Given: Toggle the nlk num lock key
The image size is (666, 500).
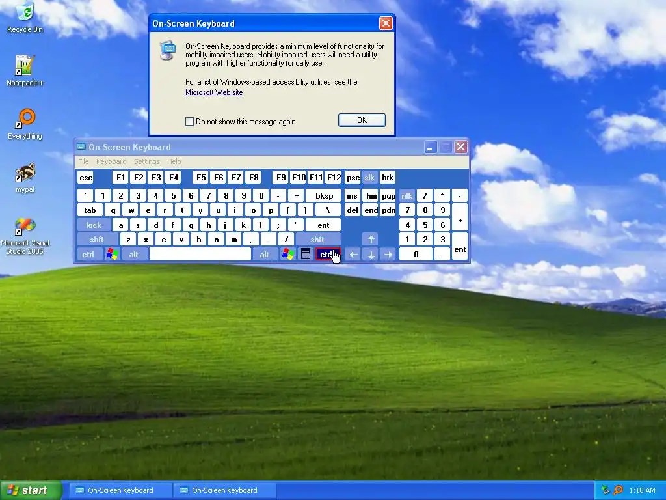Looking at the screenshot, I should 407,195.
